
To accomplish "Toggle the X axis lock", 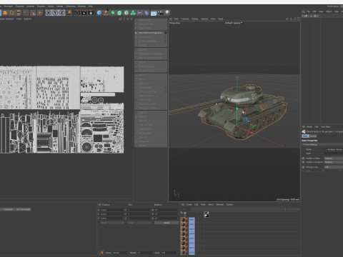I will [49, 13].
